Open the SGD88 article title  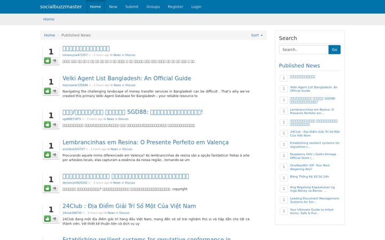pos(133,112)
